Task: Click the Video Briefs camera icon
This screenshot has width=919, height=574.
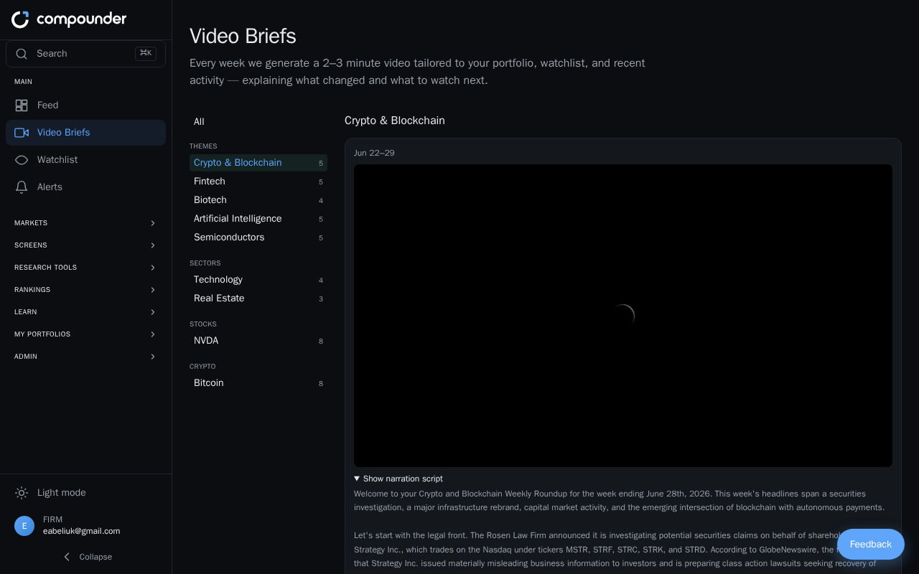Action: click(x=22, y=133)
